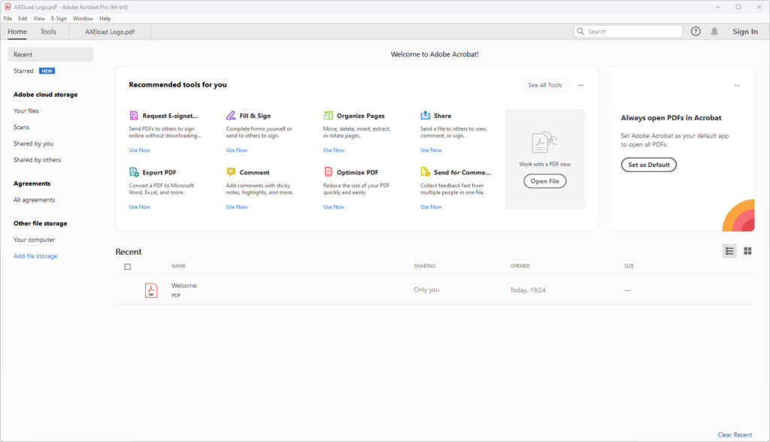Open notifications bell icon
This screenshot has width=770, height=442.
[714, 32]
